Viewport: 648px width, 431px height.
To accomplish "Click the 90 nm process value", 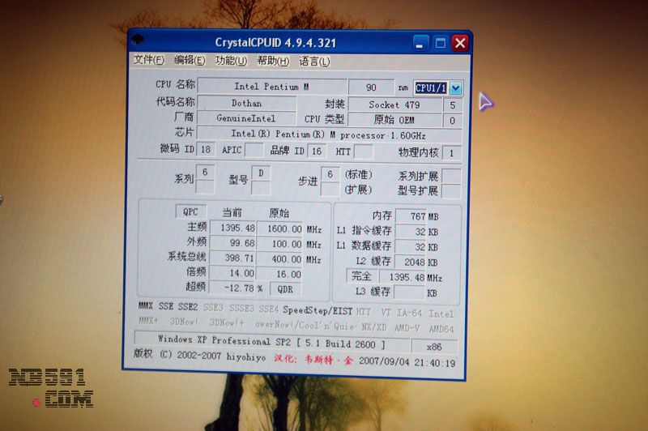I will point(371,87).
